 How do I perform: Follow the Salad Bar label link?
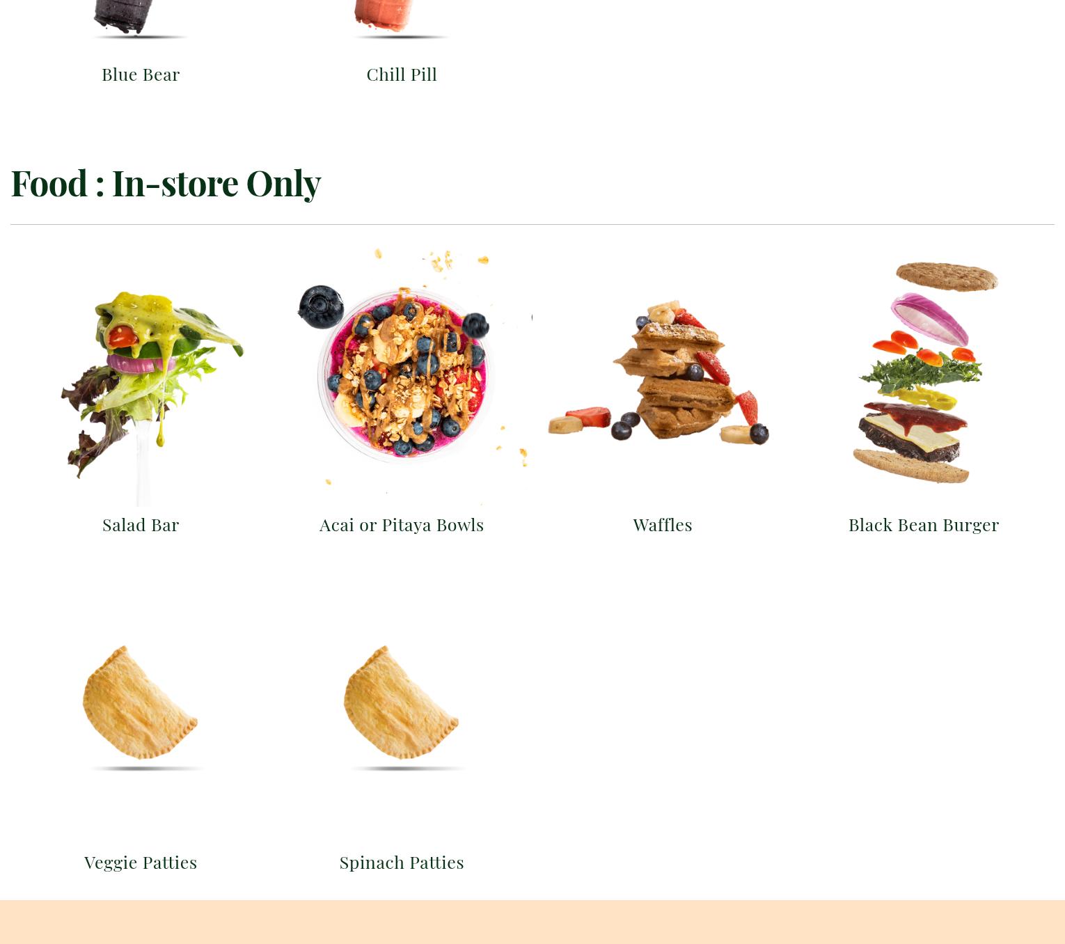click(141, 525)
